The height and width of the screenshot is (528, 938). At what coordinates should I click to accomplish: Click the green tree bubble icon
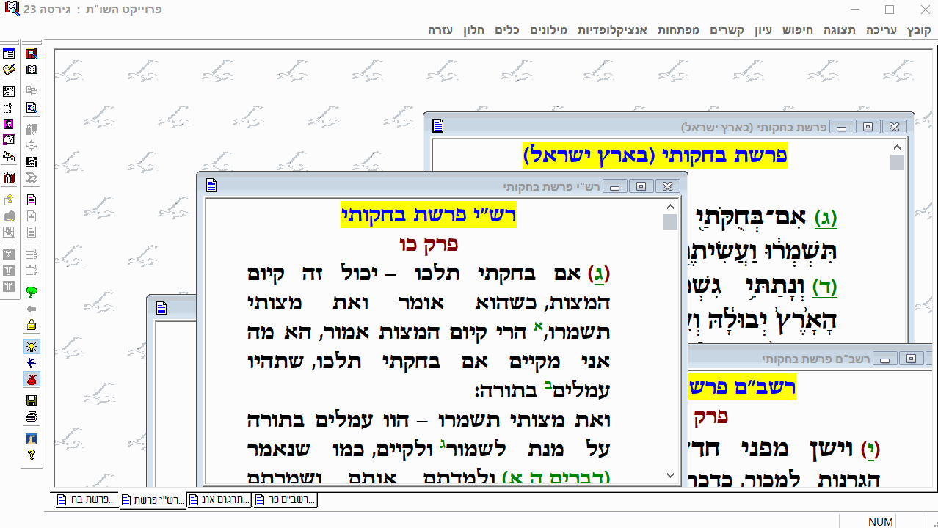point(30,291)
